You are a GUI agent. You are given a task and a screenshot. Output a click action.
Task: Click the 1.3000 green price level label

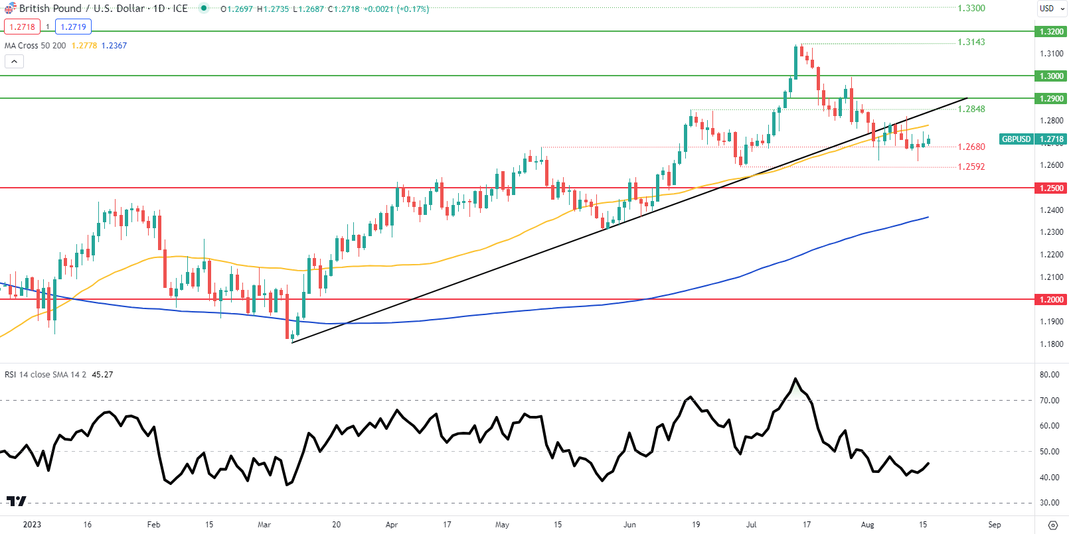(1051, 76)
